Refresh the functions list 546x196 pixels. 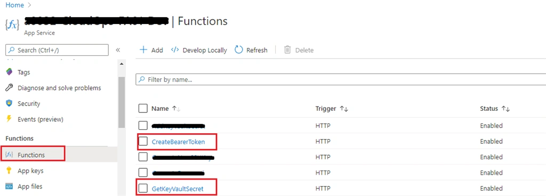[251, 50]
